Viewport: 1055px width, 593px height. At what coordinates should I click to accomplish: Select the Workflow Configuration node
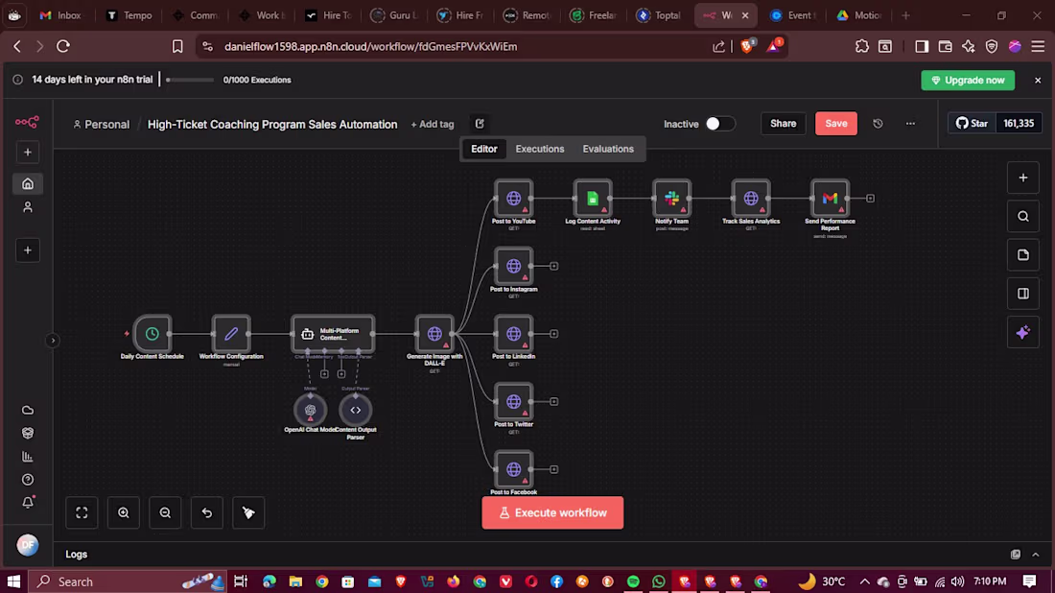pos(231,334)
